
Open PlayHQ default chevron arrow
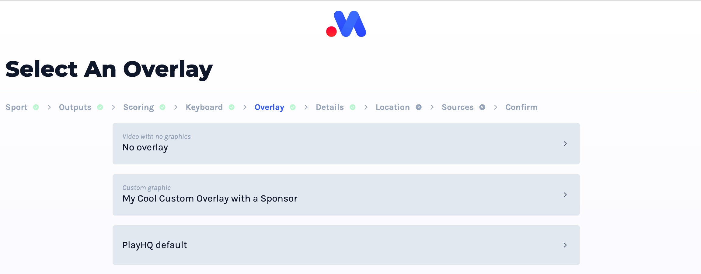565,245
